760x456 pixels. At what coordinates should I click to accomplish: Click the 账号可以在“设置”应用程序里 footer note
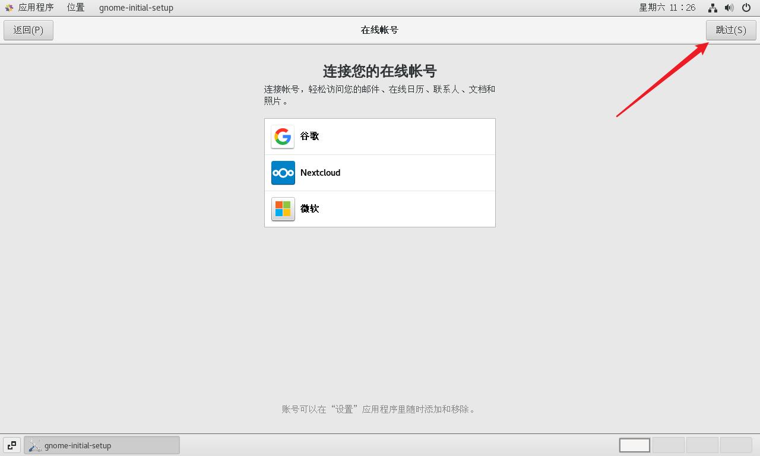click(x=378, y=409)
